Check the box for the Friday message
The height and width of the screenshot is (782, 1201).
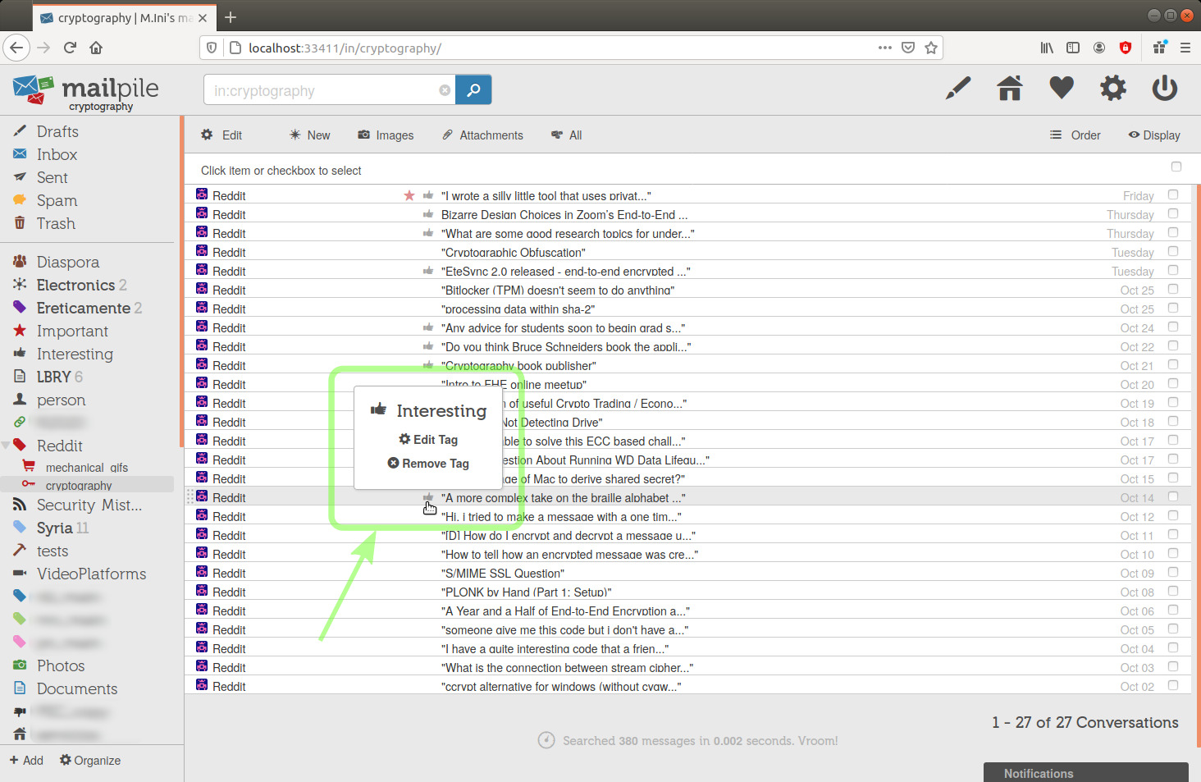[x=1173, y=195]
